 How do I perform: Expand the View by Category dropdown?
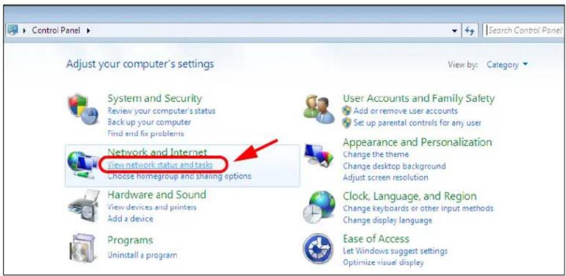click(507, 65)
